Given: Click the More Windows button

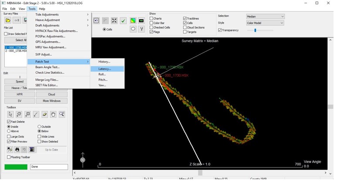Looking at the screenshot, I should click(x=51, y=101).
